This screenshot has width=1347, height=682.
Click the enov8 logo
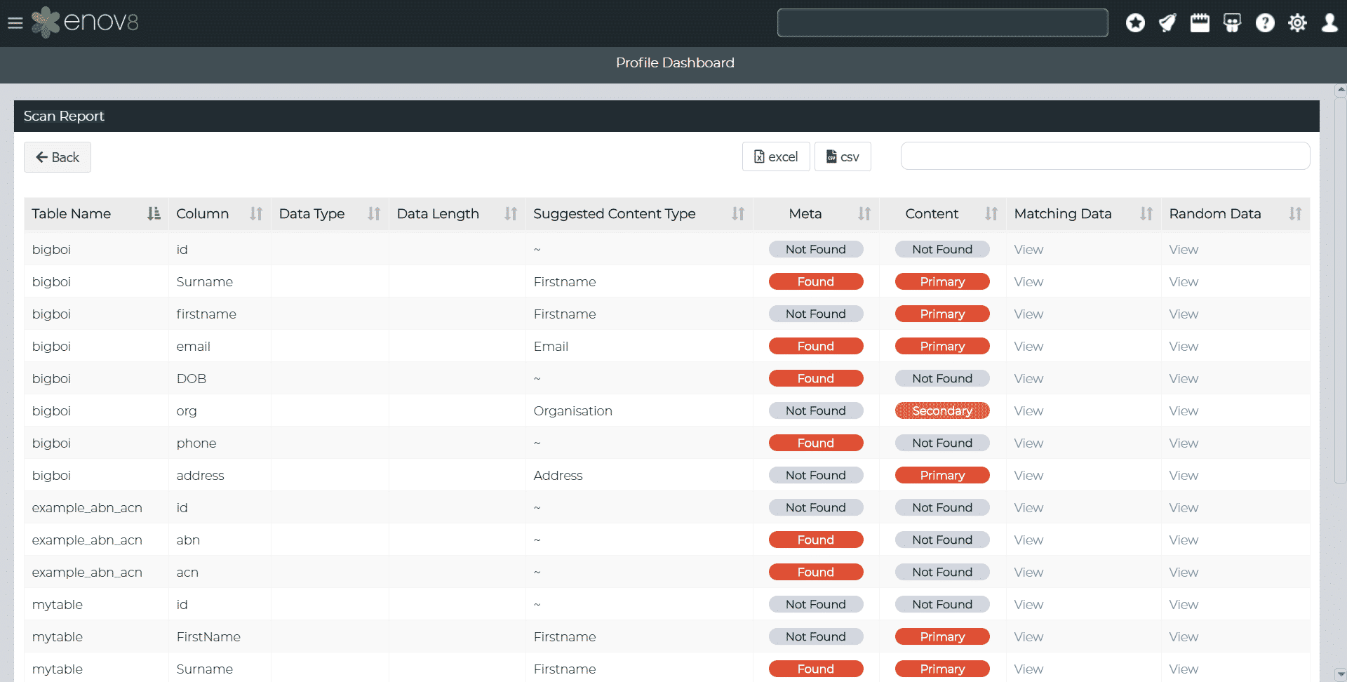(x=86, y=22)
